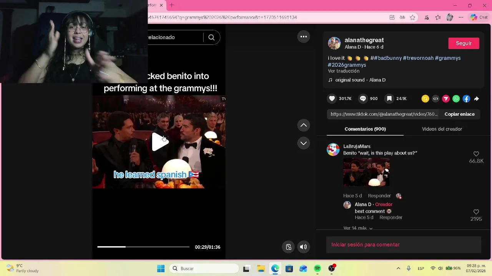The width and height of the screenshot is (492, 276).
Task: Open alanathegreat's profile avatar
Action: coord(334,43)
